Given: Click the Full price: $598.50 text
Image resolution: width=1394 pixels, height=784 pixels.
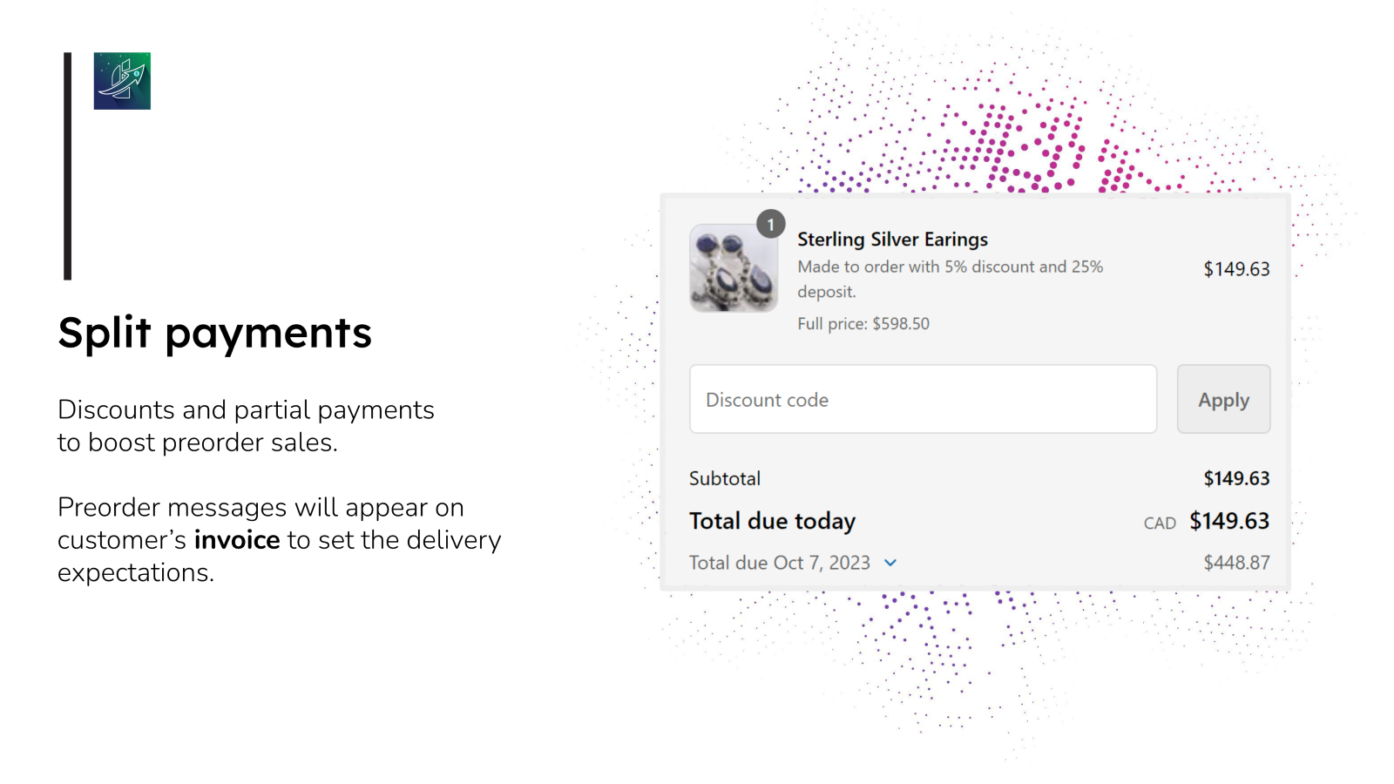Looking at the screenshot, I should point(863,323).
